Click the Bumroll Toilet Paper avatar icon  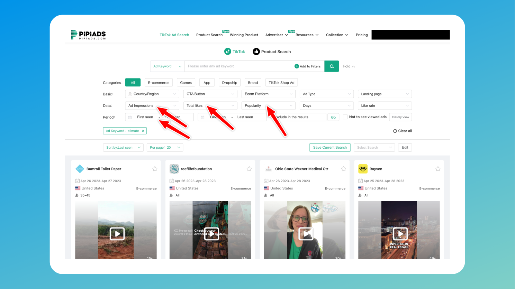[x=80, y=169]
